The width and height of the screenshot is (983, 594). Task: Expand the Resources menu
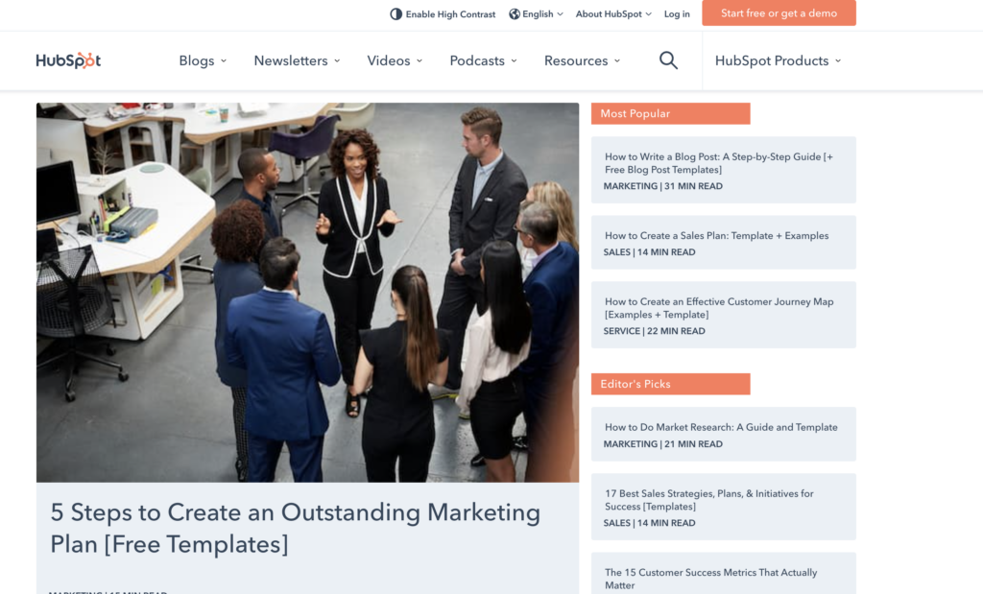point(583,60)
